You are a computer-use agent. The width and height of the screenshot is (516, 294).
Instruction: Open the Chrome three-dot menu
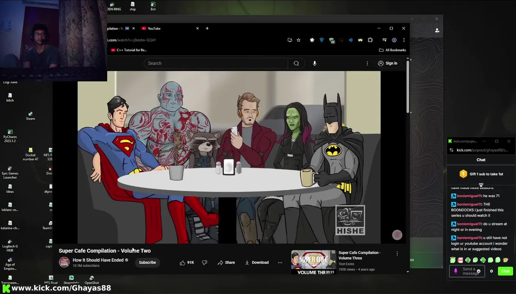(x=404, y=40)
